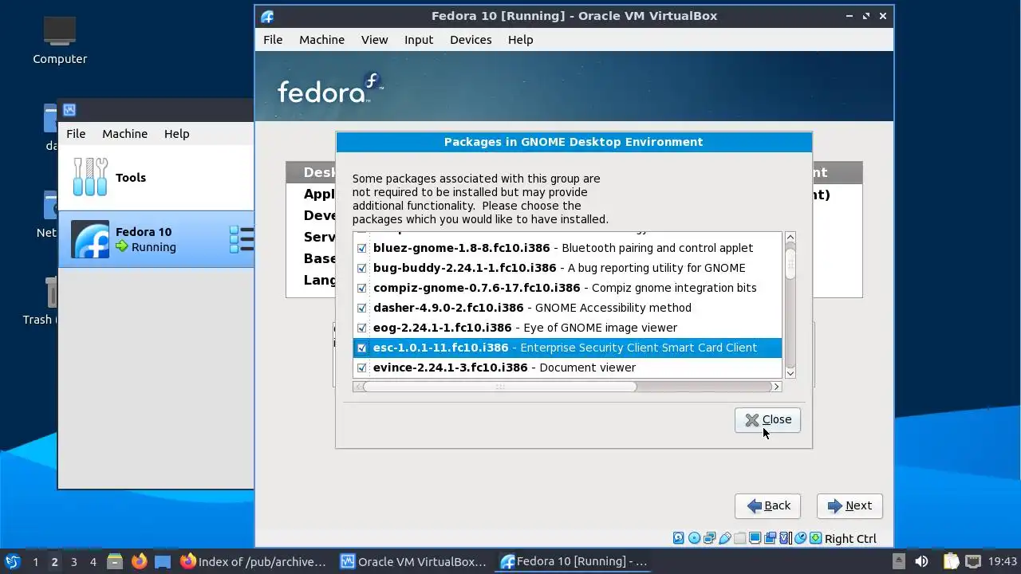Click the removable media eject tray icon
Viewport: 1021px width, 574px height.
point(899,561)
